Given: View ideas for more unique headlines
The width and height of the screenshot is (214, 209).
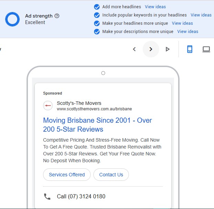Looking at the screenshot, I should click(x=182, y=23).
